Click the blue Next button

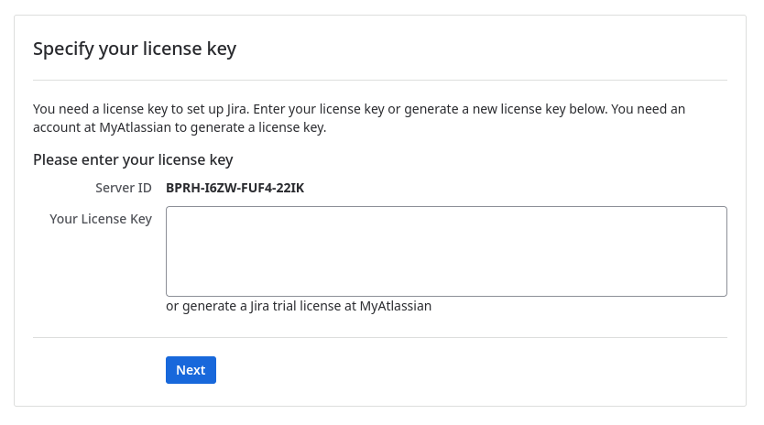191,370
